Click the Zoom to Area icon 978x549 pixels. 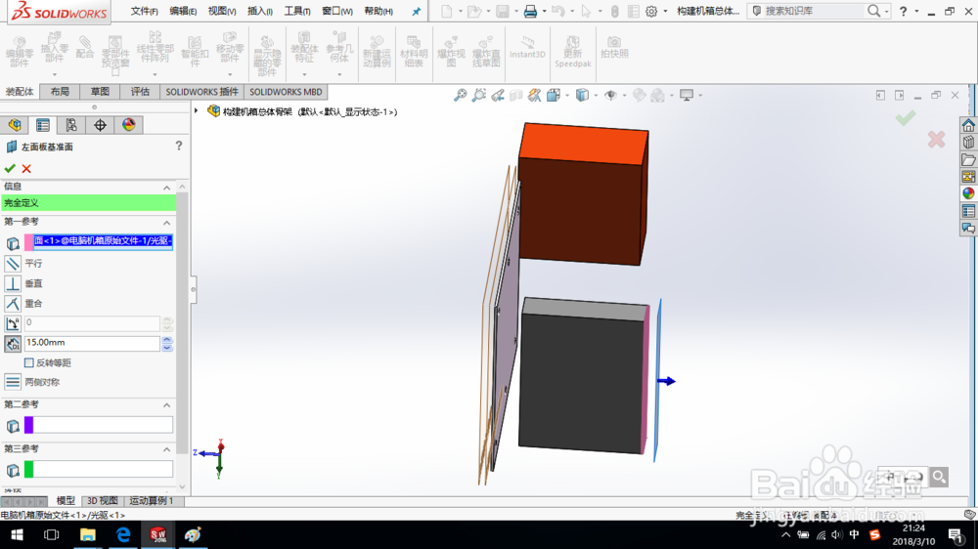point(478,95)
